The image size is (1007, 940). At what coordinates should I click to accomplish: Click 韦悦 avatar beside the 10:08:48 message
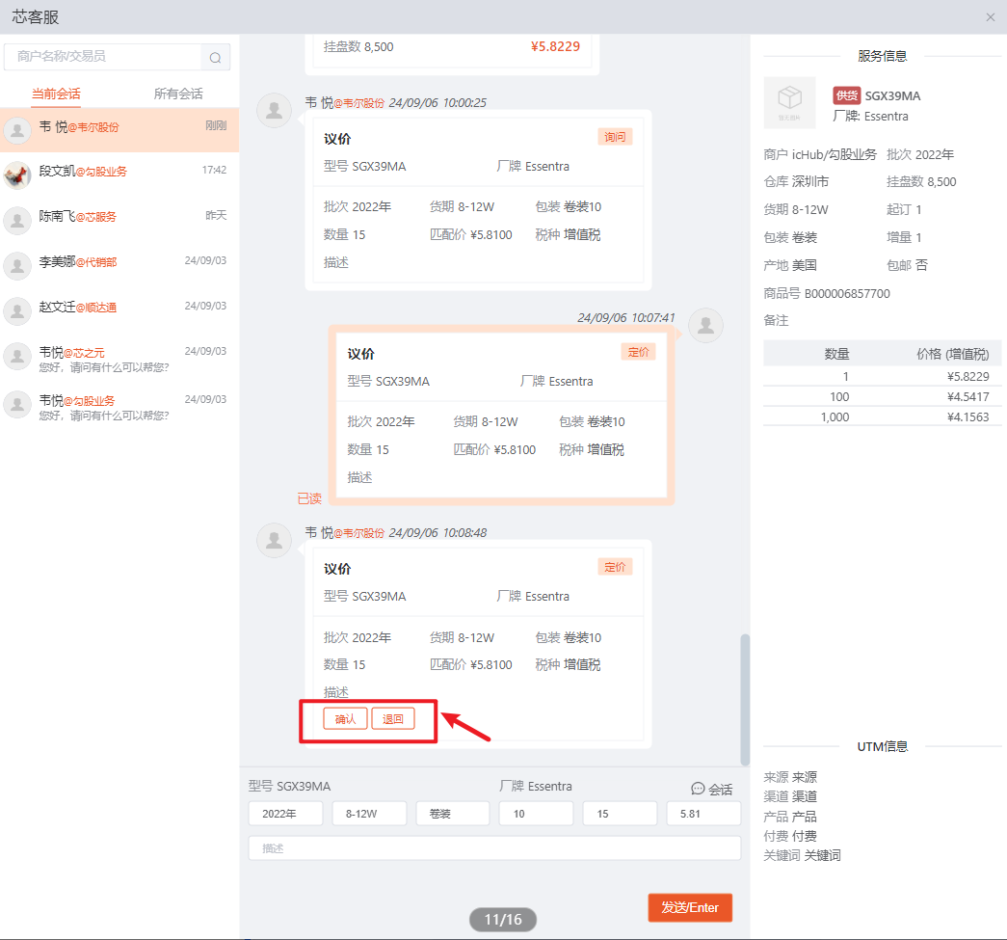(x=275, y=541)
